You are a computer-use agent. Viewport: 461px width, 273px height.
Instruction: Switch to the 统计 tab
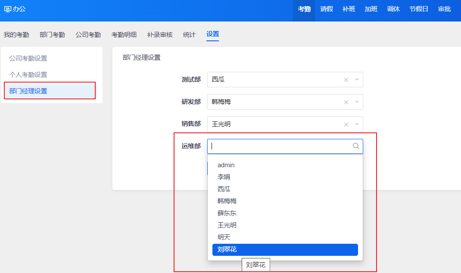click(x=189, y=35)
